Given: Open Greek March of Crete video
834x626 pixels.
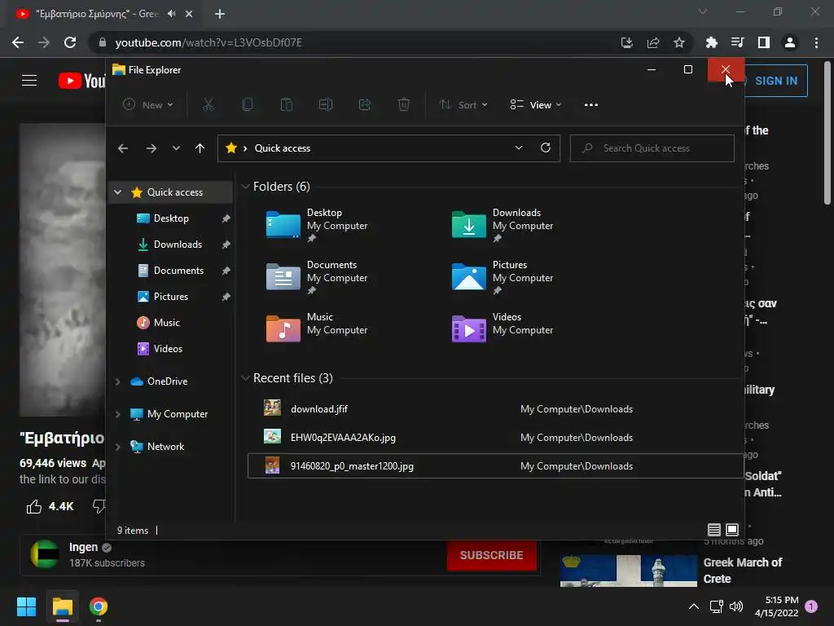Looking at the screenshot, I should [x=743, y=571].
